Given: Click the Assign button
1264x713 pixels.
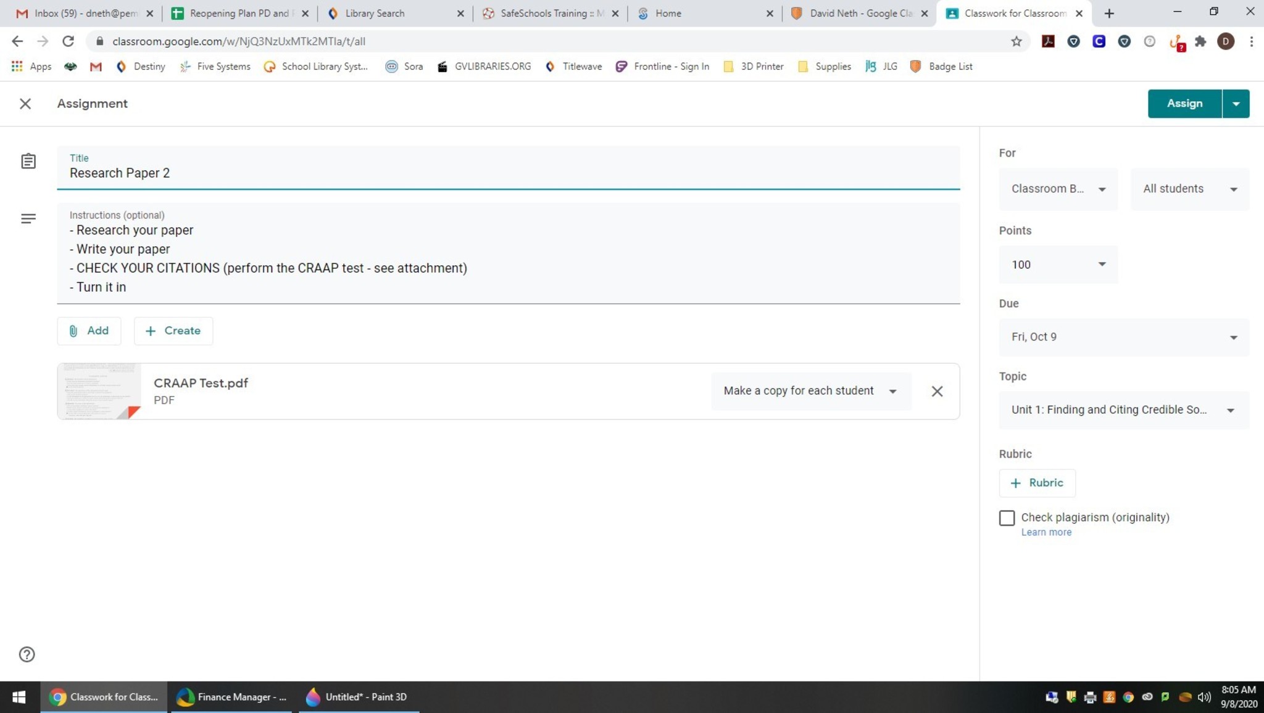Looking at the screenshot, I should pyautogui.click(x=1184, y=104).
